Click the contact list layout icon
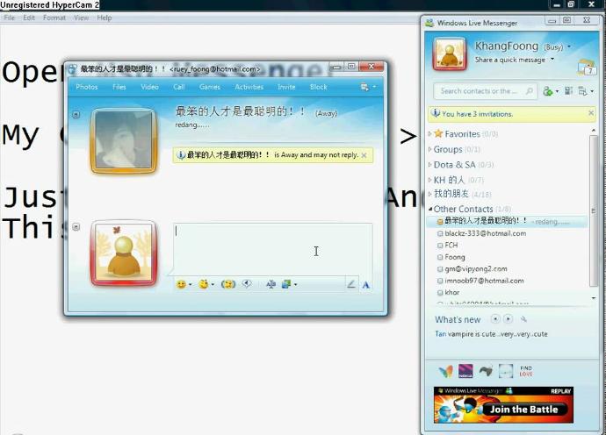The height and width of the screenshot is (435, 606). pyautogui.click(x=568, y=90)
